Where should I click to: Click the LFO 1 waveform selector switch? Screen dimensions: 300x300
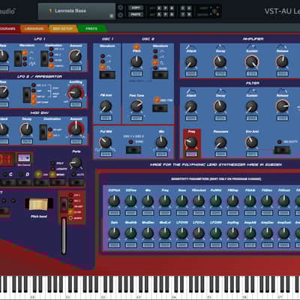point(18,58)
